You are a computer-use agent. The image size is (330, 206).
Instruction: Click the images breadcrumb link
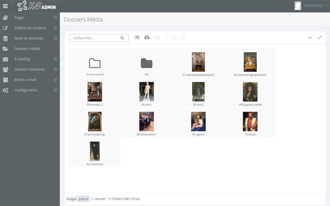click(71, 199)
